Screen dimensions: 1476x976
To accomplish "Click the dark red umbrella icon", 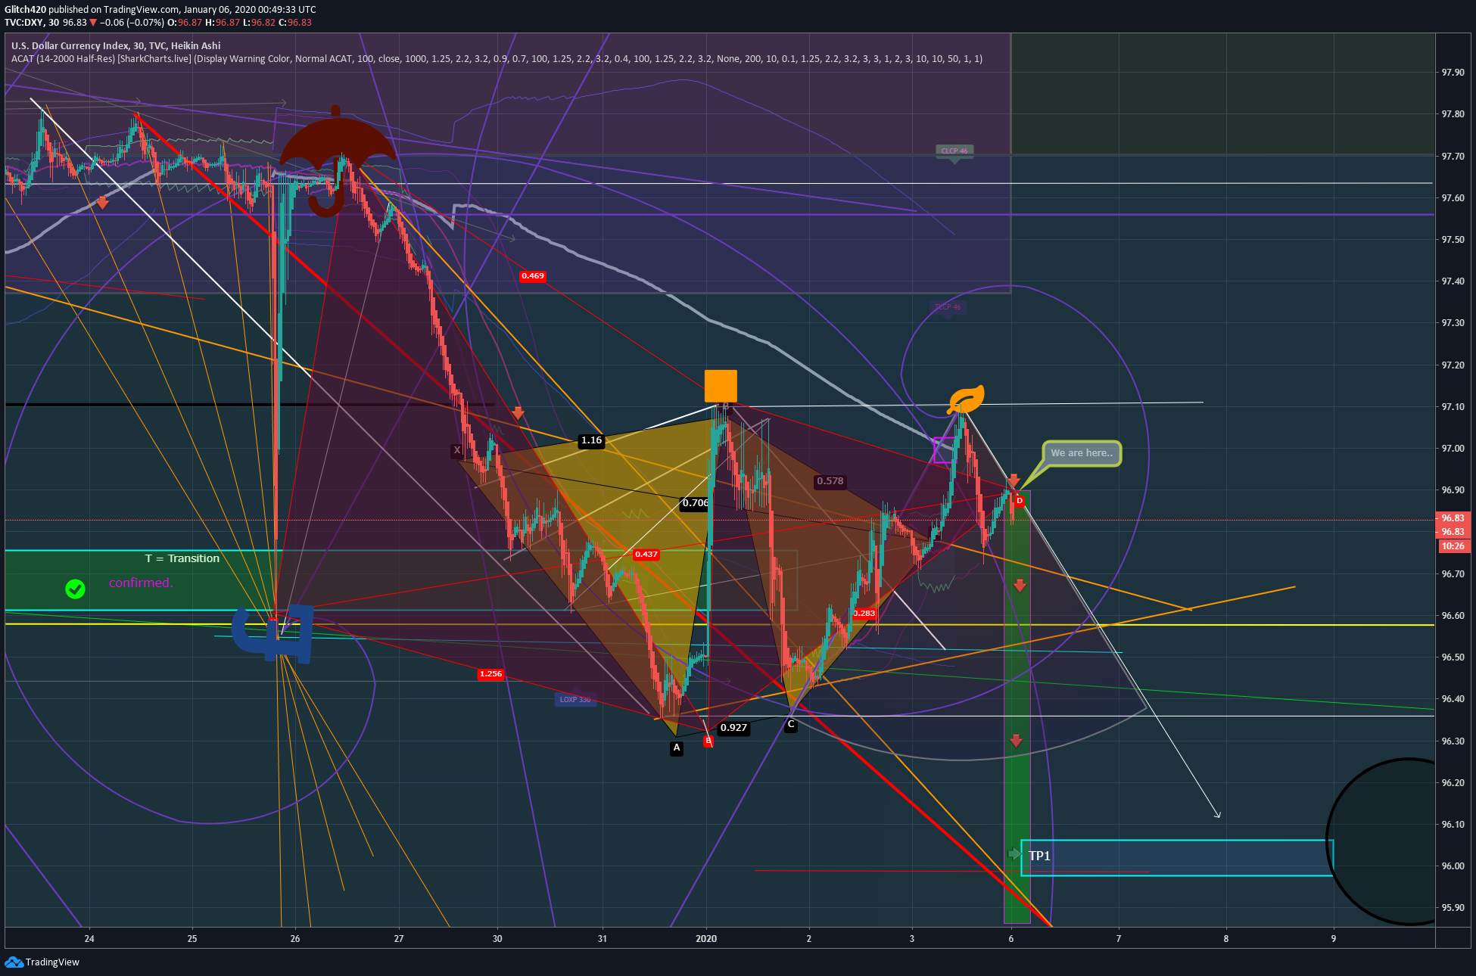I will pos(336,161).
